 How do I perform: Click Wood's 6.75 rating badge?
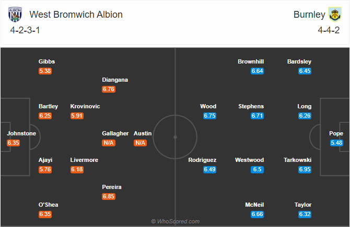209,116
